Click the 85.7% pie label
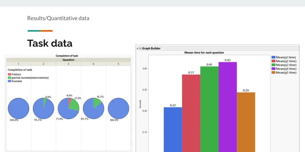 click(x=85, y=119)
